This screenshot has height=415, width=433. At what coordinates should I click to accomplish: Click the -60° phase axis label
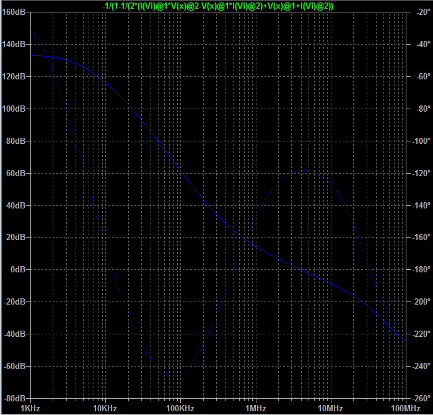(423, 76)
